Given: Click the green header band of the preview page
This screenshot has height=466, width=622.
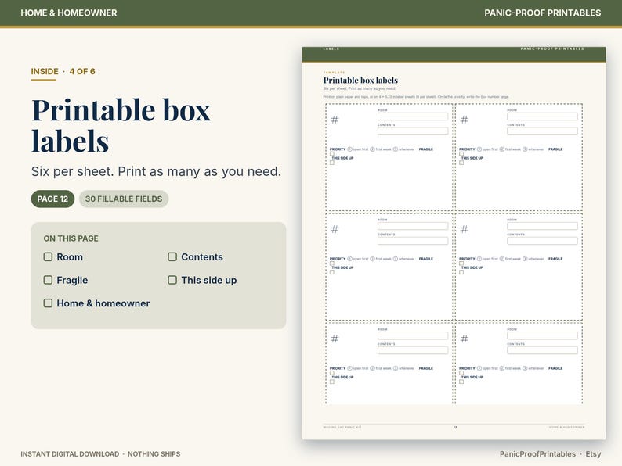Looking at the screenshot, I should pyautogui.click(x=454, y=55).
